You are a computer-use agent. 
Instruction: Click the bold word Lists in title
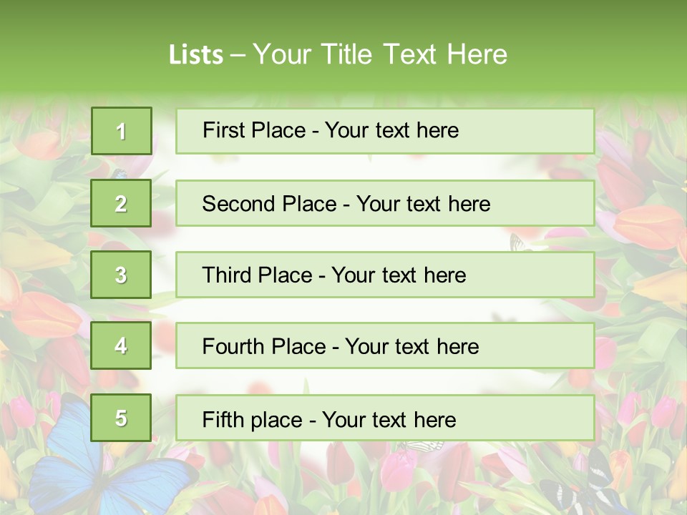click(196, 55)
